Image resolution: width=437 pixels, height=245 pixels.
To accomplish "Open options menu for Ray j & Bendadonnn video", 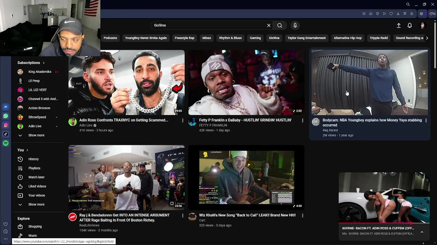I will coord(183,215).
